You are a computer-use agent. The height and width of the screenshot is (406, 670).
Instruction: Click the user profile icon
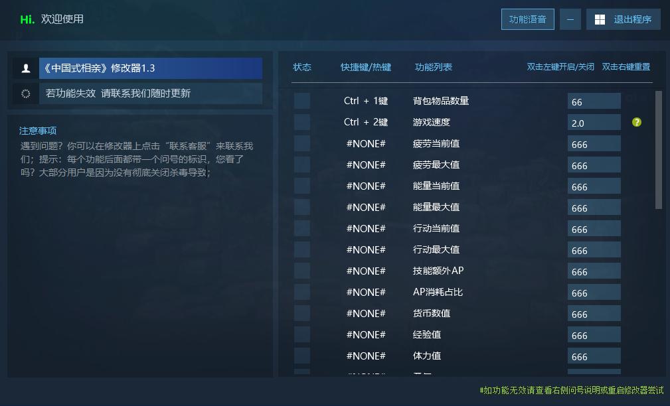point(26,68)
